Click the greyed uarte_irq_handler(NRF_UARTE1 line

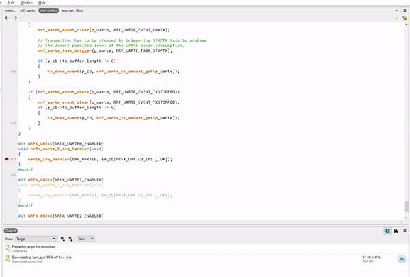pyautogui.click(x=100, y=195)
